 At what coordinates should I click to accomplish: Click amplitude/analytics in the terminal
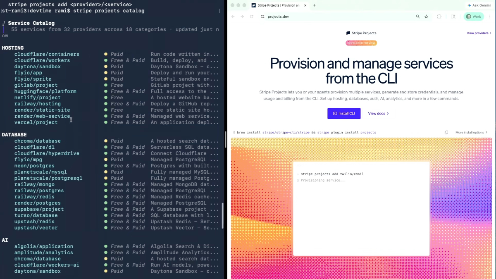coord(44,253)
